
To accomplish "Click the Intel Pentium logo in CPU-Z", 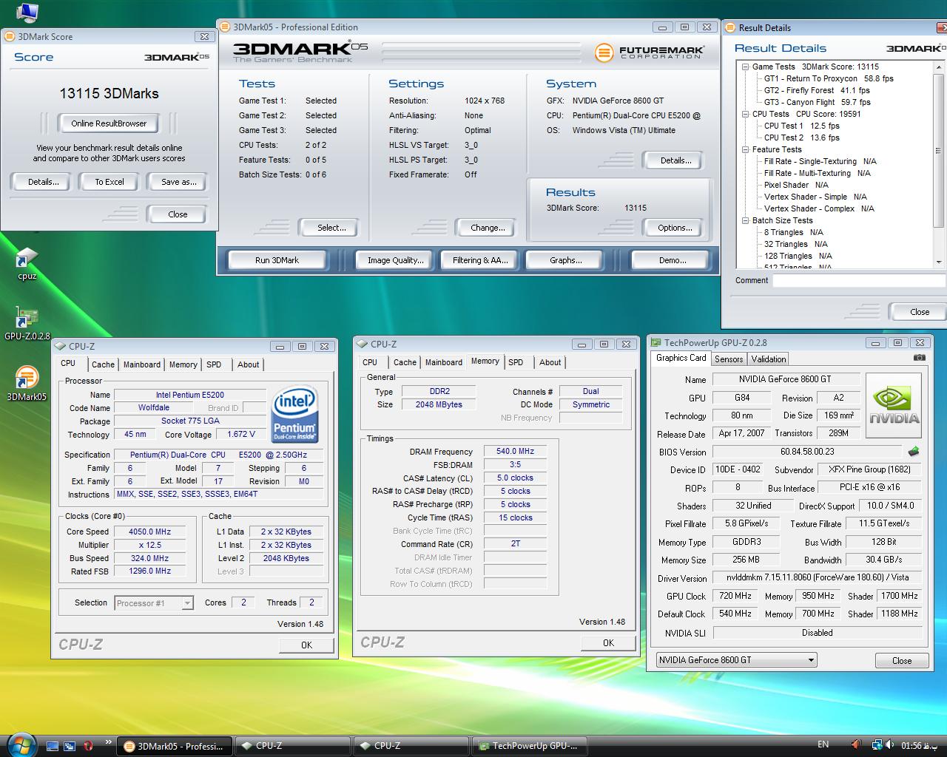I will point(294,413).
